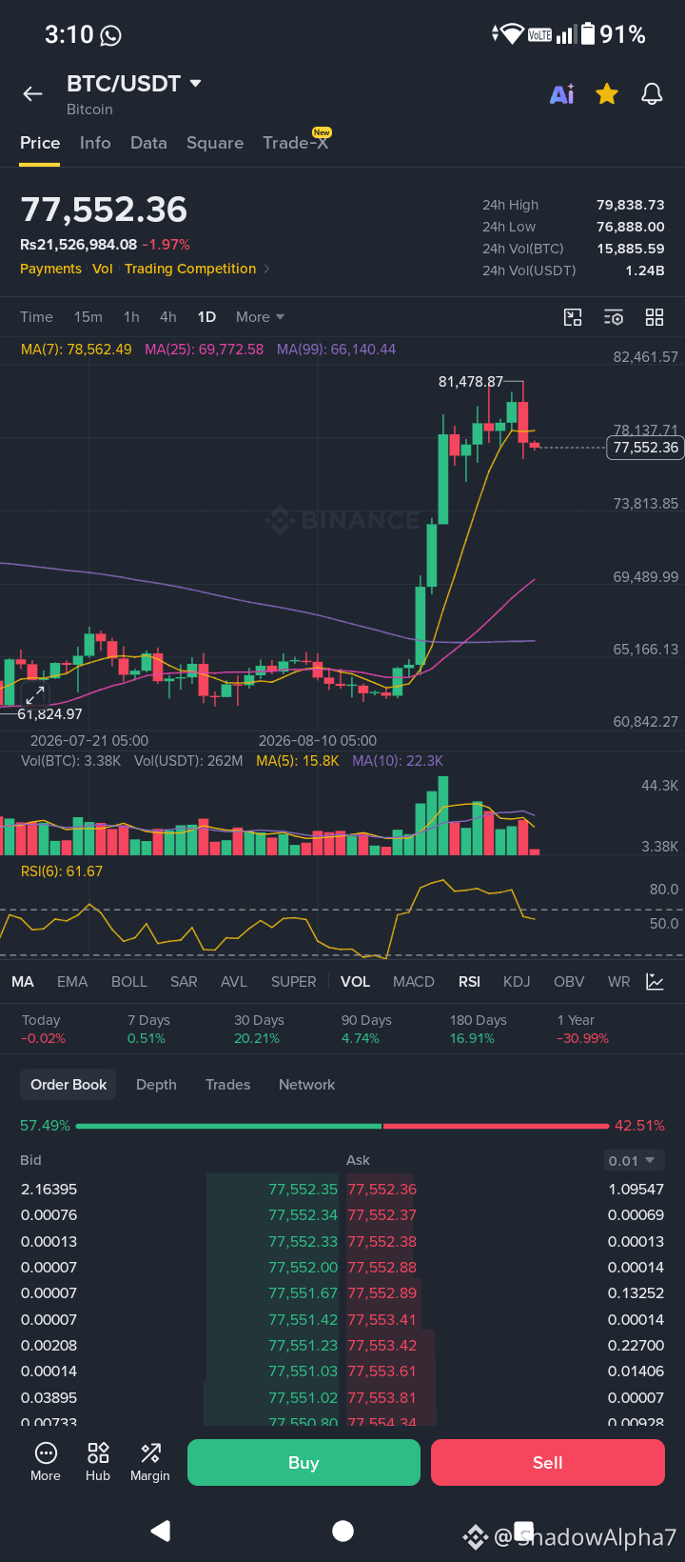Select bid price 77,551.67
Image resolution: width=685 pixels, height=1562 pixels.
[x=303, y=1293]
